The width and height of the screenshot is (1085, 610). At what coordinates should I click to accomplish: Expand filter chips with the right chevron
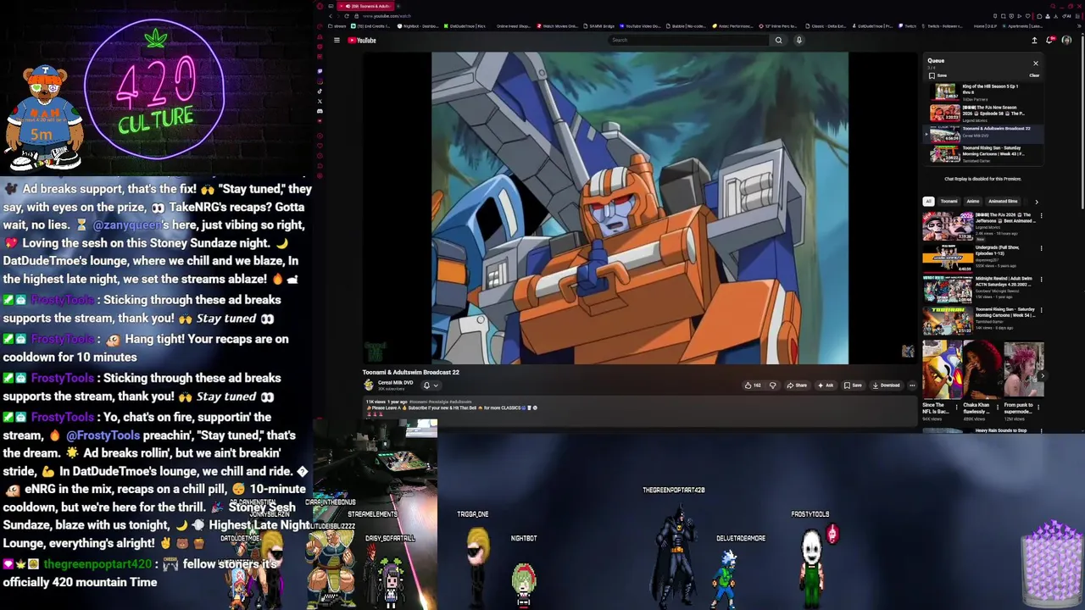pos(1036,202)
